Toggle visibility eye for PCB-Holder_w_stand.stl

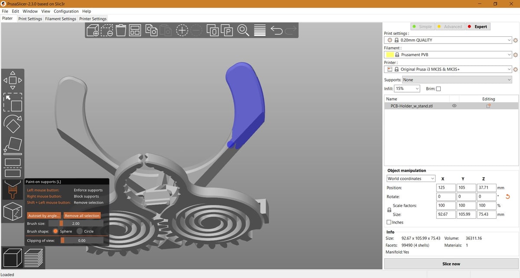point(454,106)
